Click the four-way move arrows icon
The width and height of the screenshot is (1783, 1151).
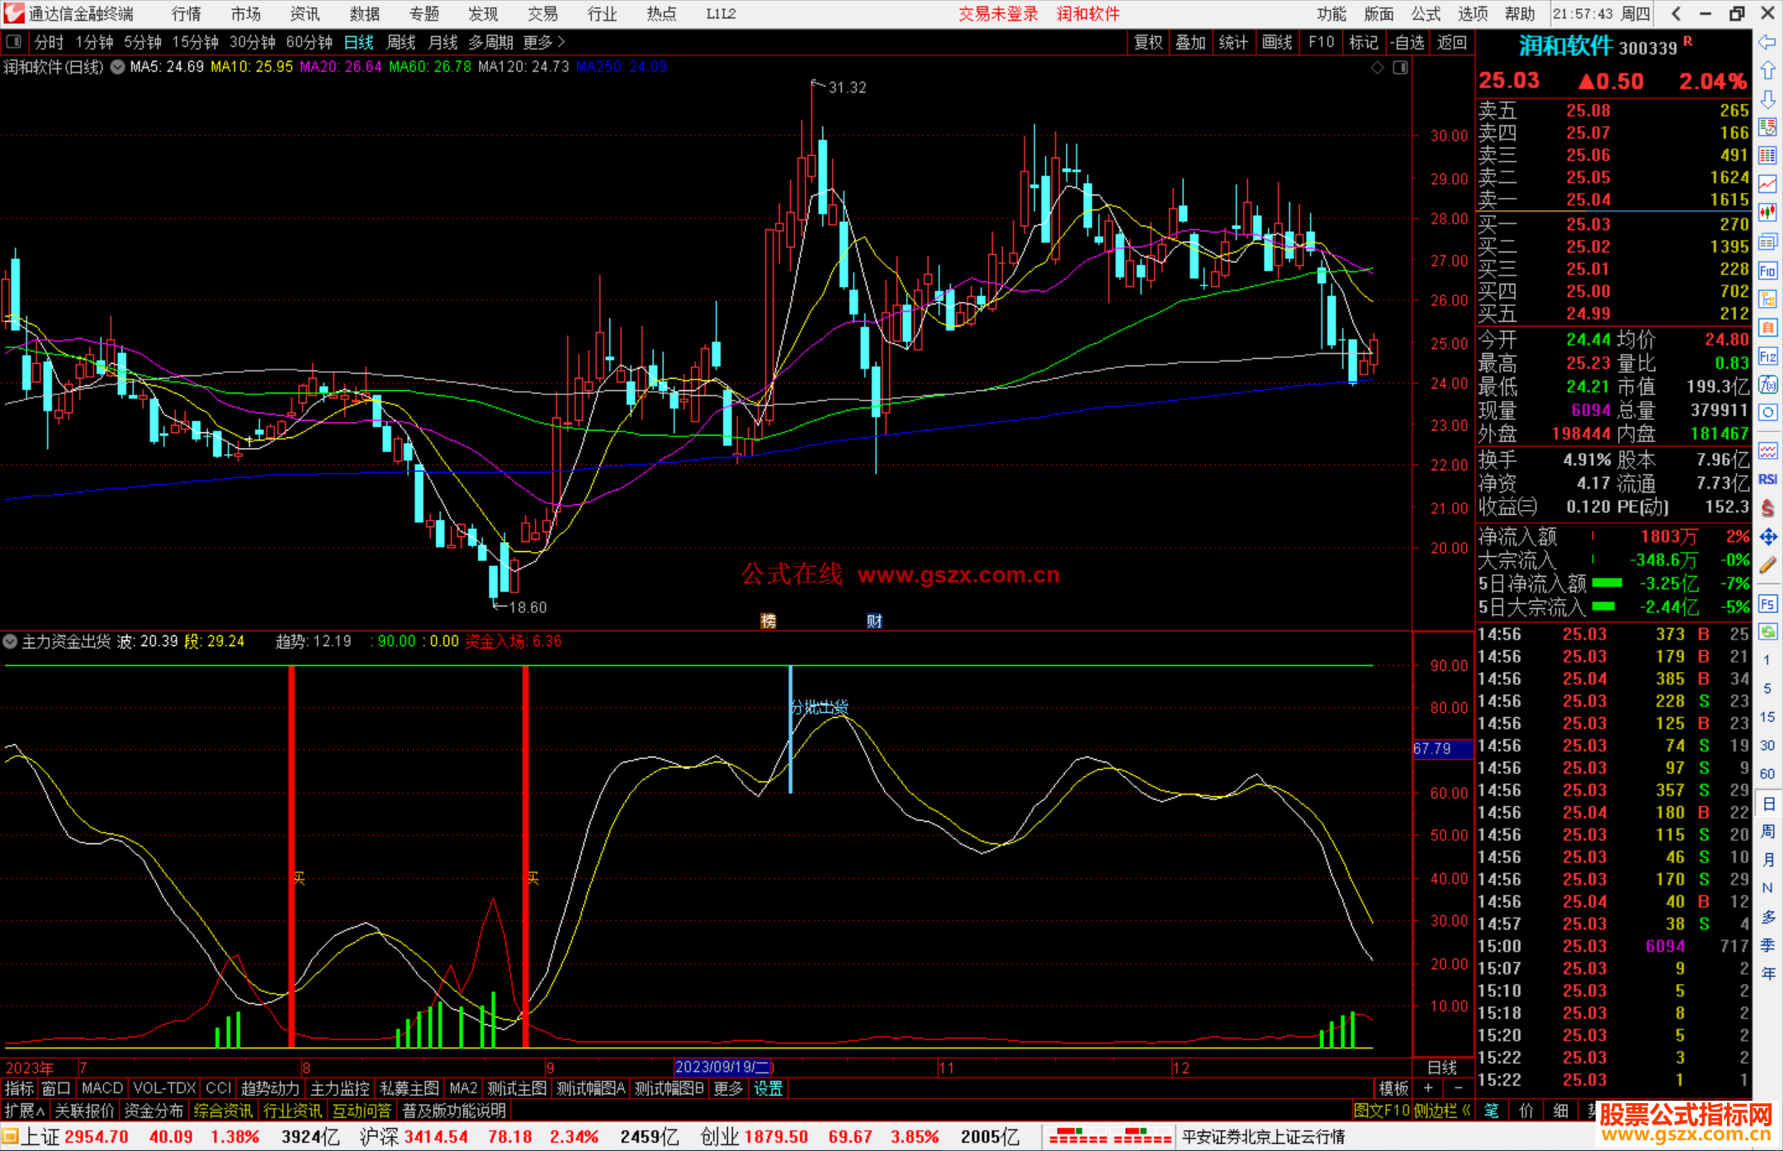1767,537
